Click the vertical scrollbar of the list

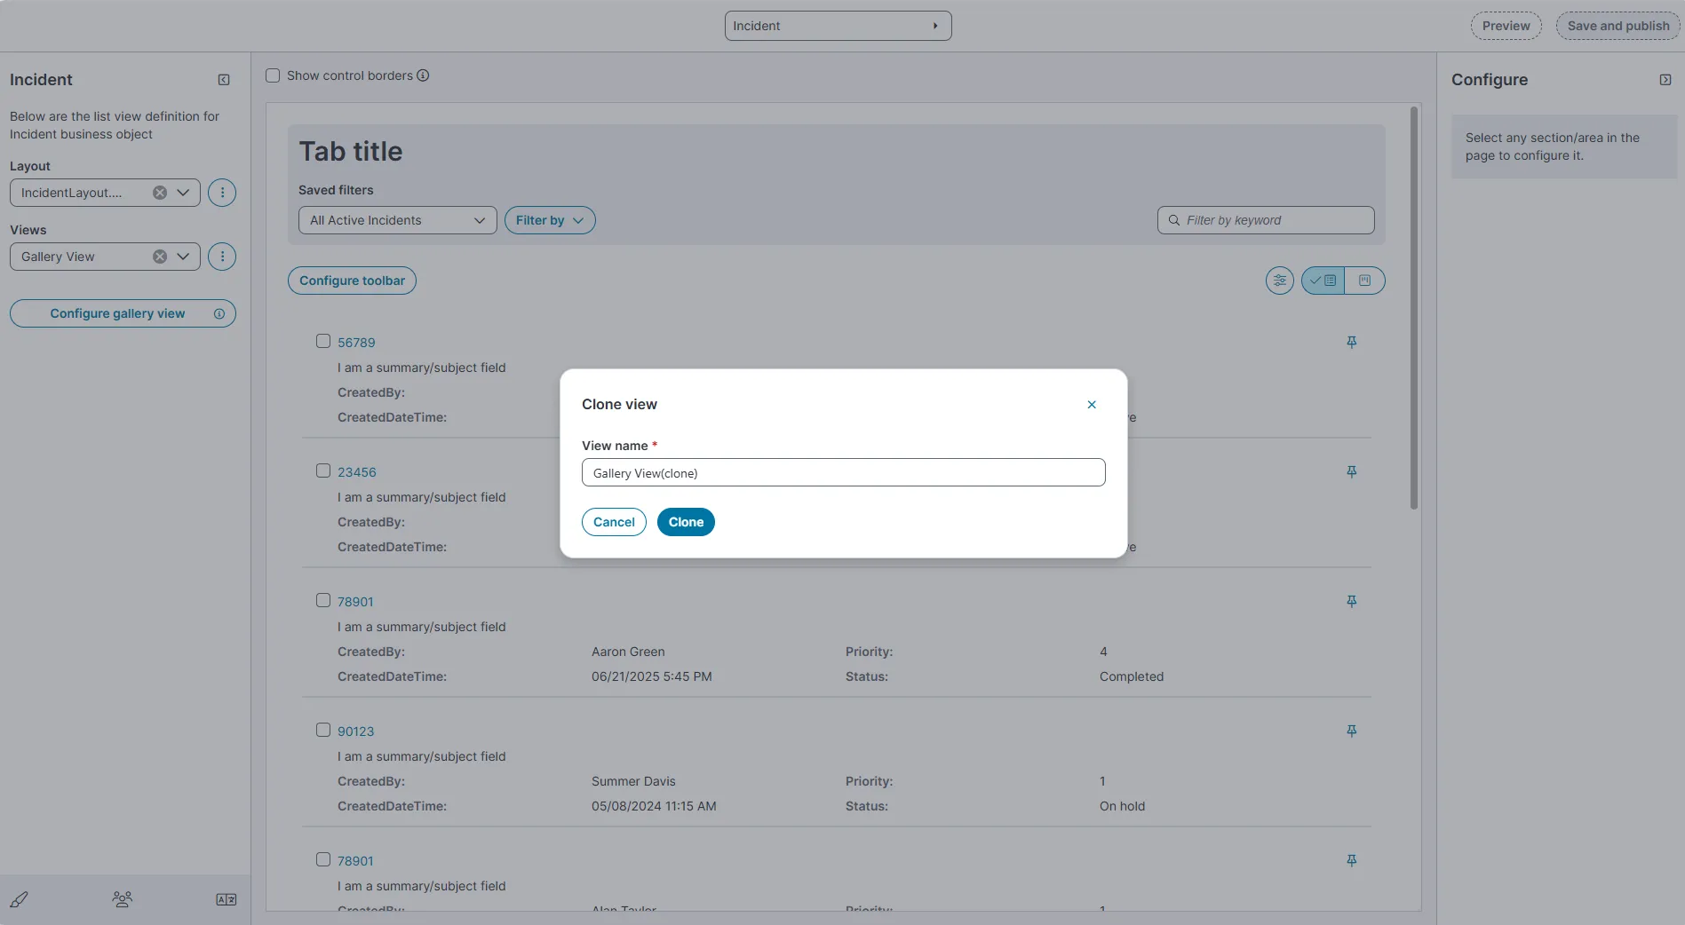pos(1414,308)
